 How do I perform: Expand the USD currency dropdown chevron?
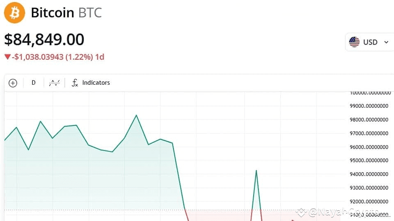386,42
